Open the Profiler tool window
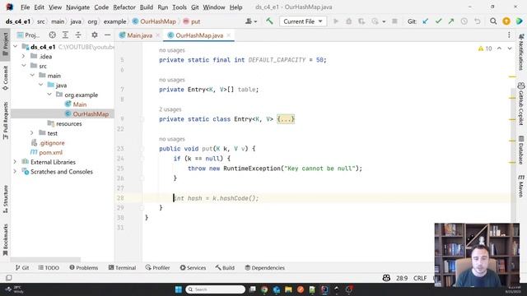 157,267
